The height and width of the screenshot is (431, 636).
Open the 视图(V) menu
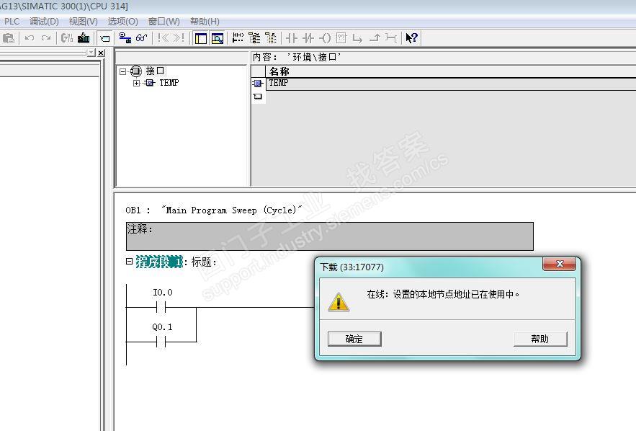83,21
